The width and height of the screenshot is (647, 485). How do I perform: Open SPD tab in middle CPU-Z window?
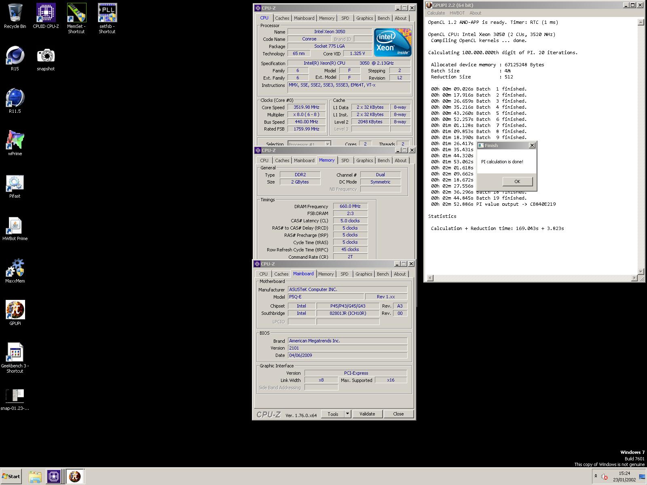click(x=345, y=160)
